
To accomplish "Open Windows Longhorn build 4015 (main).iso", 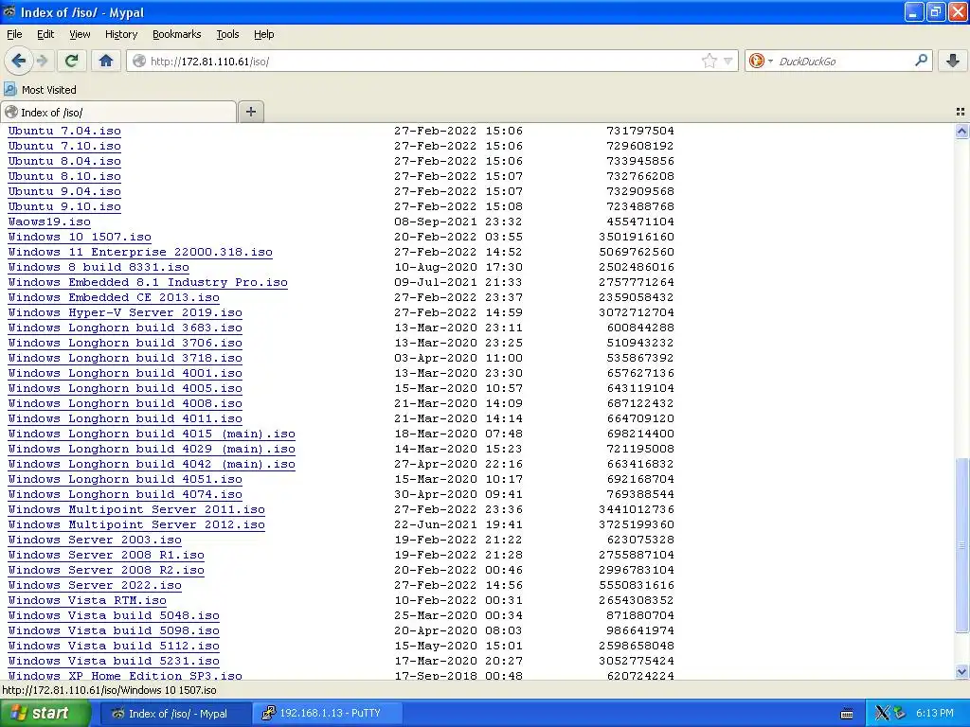I will tap(152, 434).
